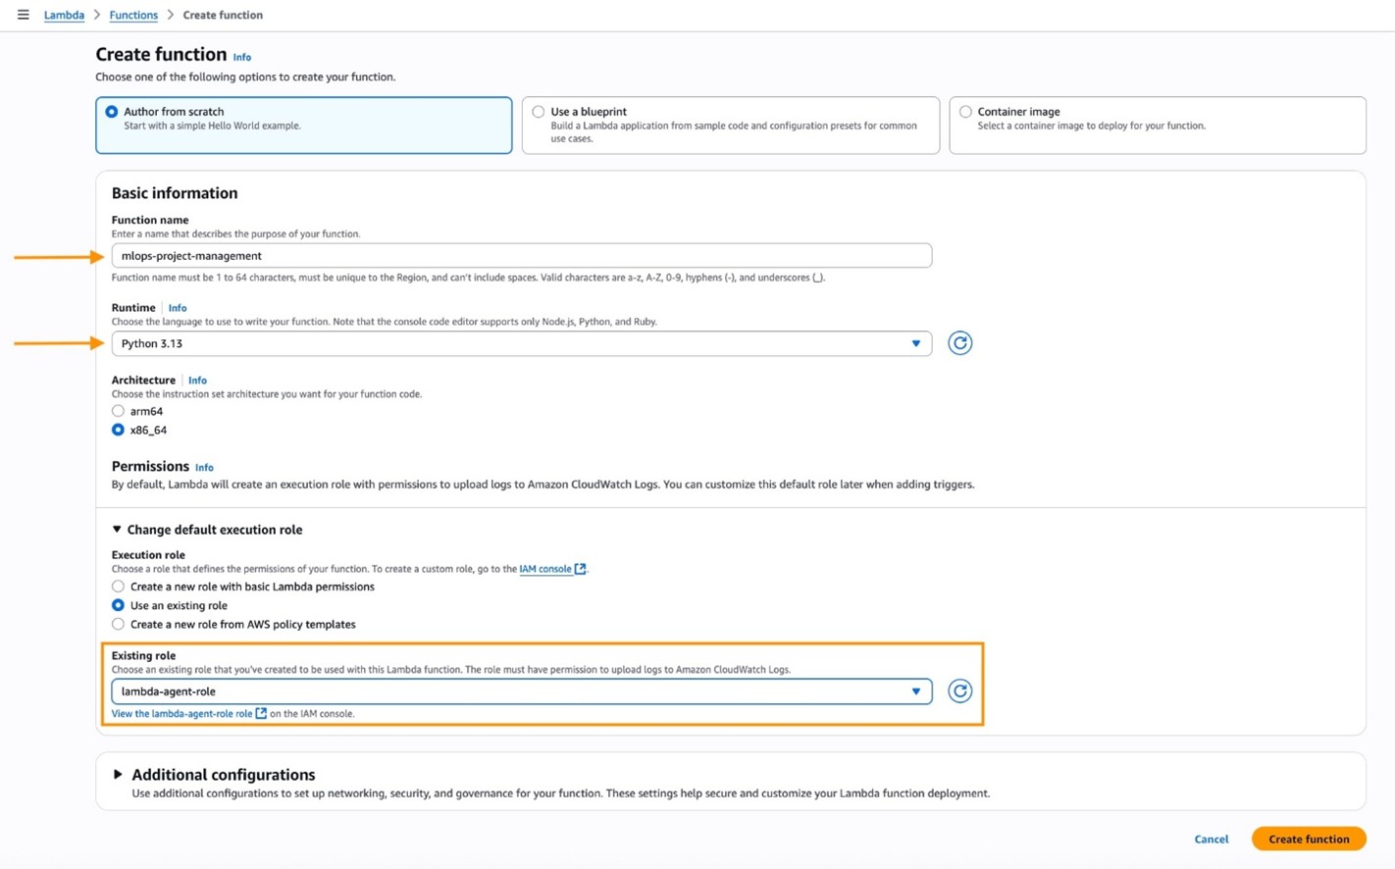Open the Info link next to Runtime

pyautogui.click(x=177, y=308)
